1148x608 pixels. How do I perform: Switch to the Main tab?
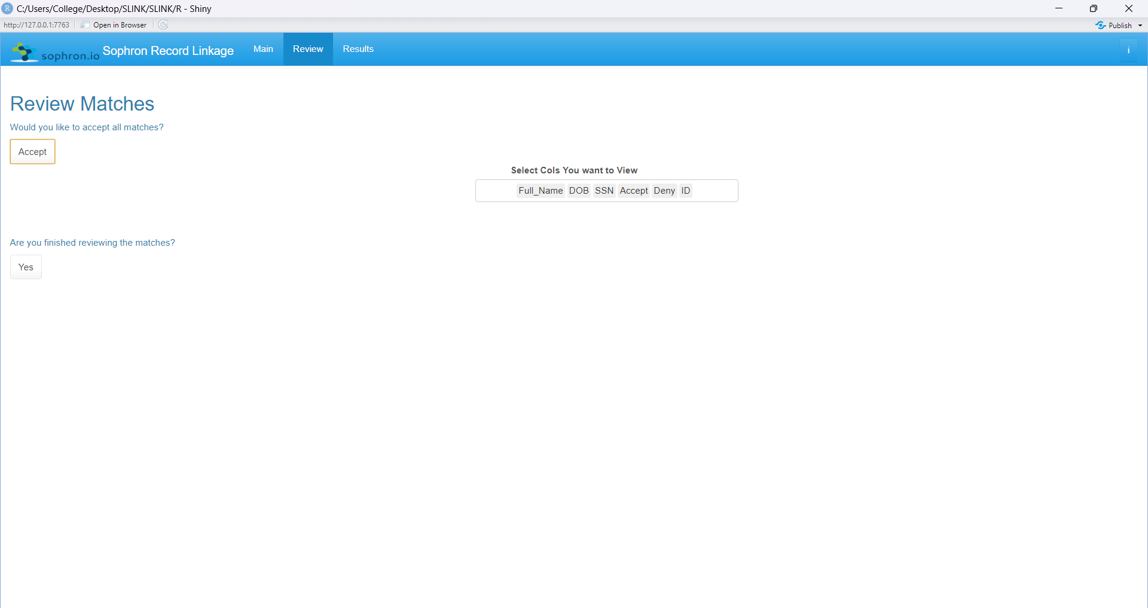[262, 49]
